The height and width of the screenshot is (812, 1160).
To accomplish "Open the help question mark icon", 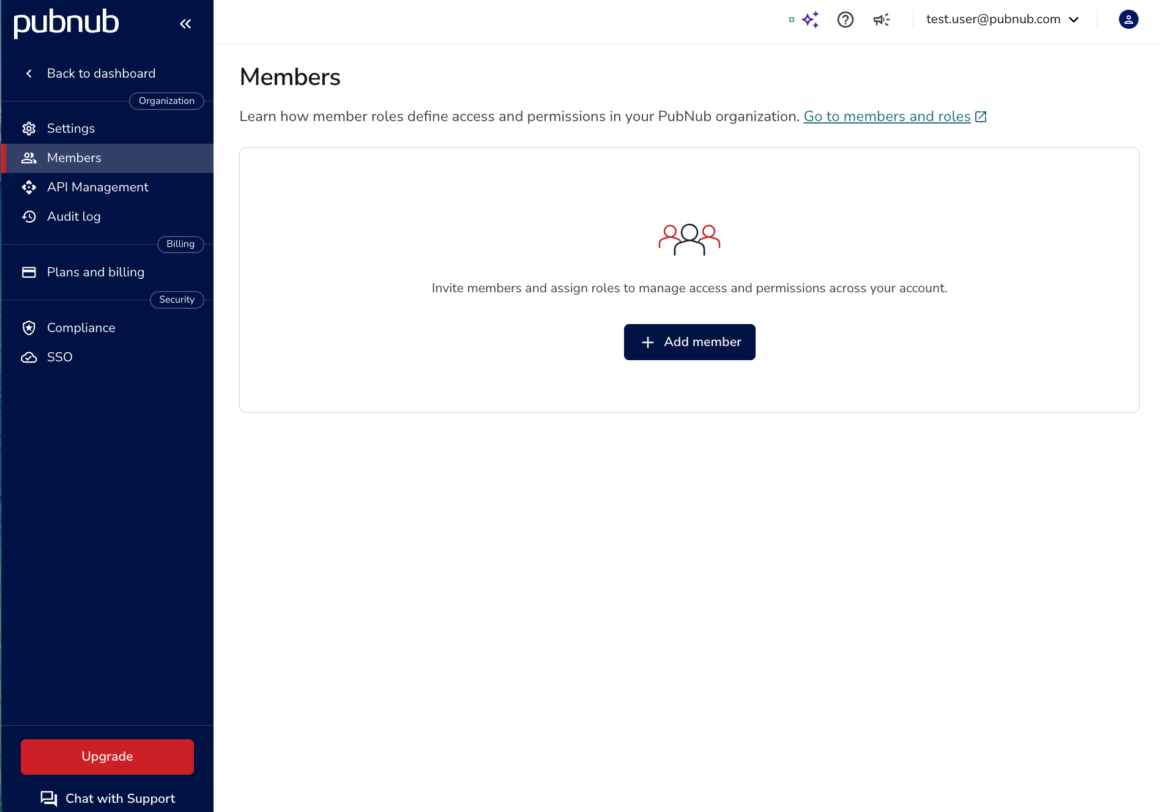I will click(846, 20).
